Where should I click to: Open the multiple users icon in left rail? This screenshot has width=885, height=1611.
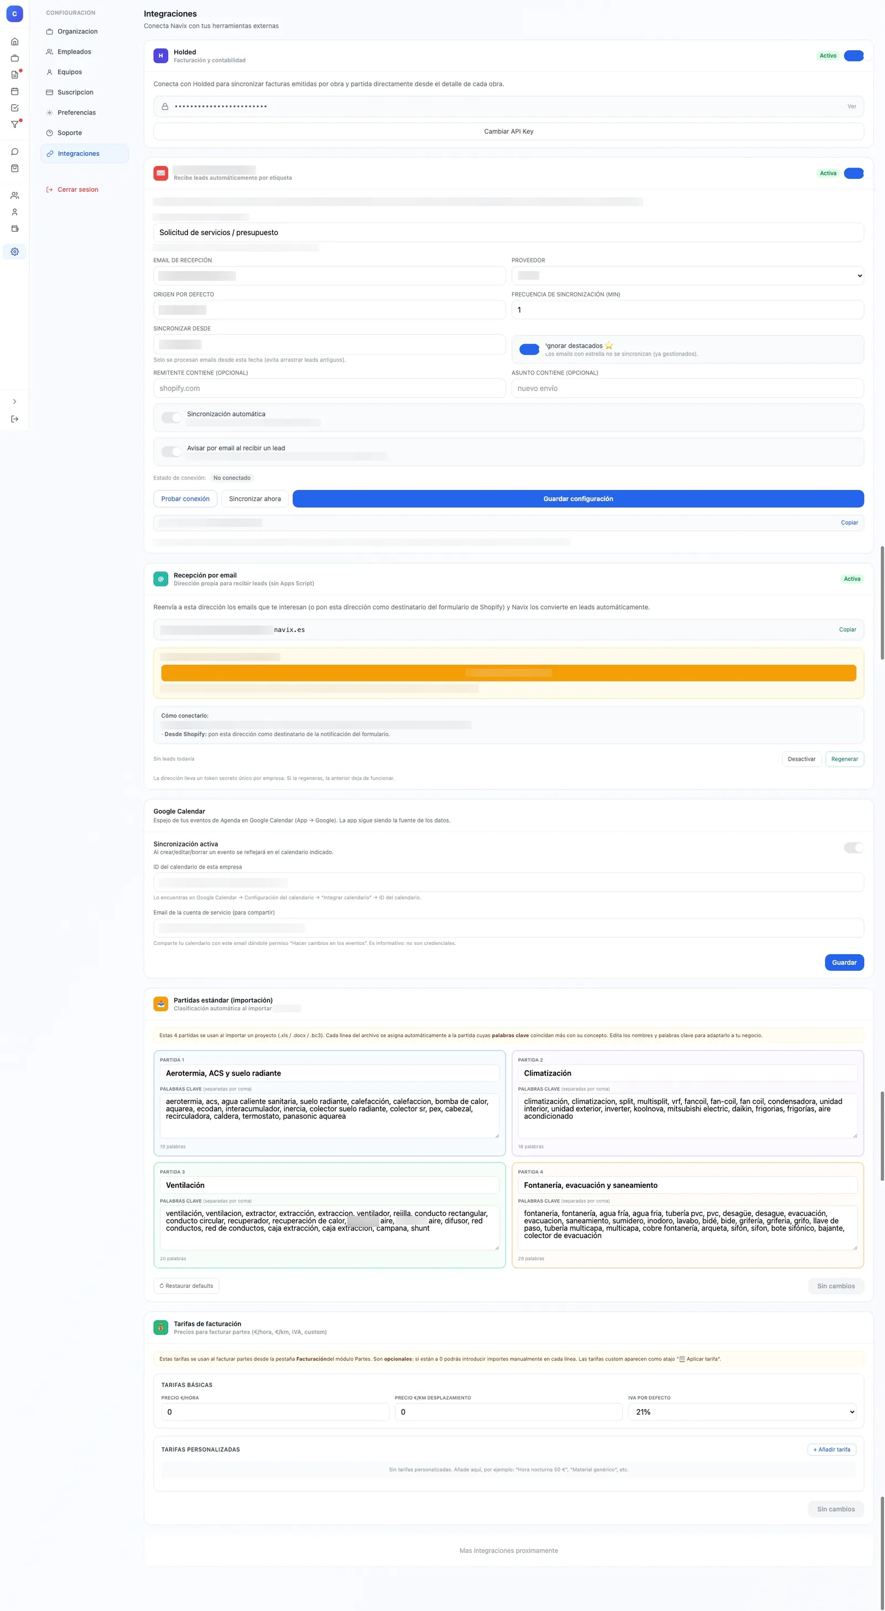pos(14,196)
